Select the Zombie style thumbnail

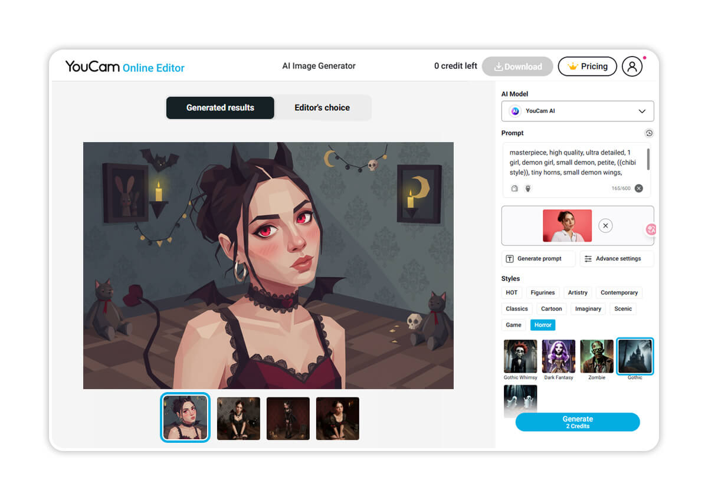(x=596, y=356)
